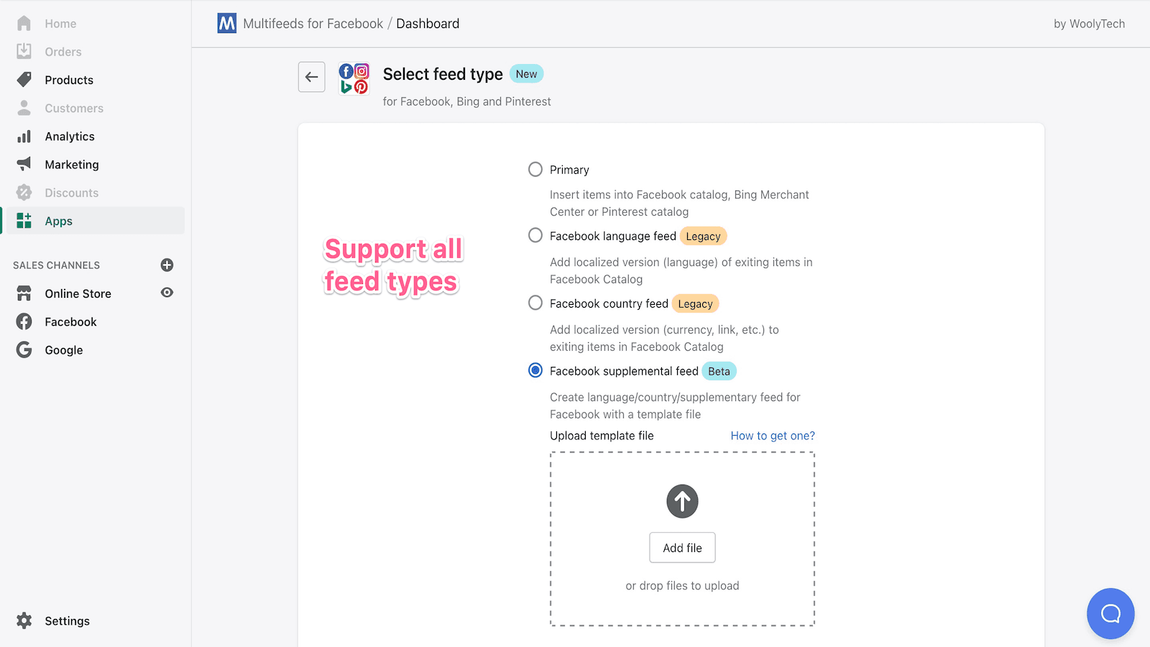Select the Facebook country feed radio button
Viewport: 1150px width, 647px height.
point(535,303)
